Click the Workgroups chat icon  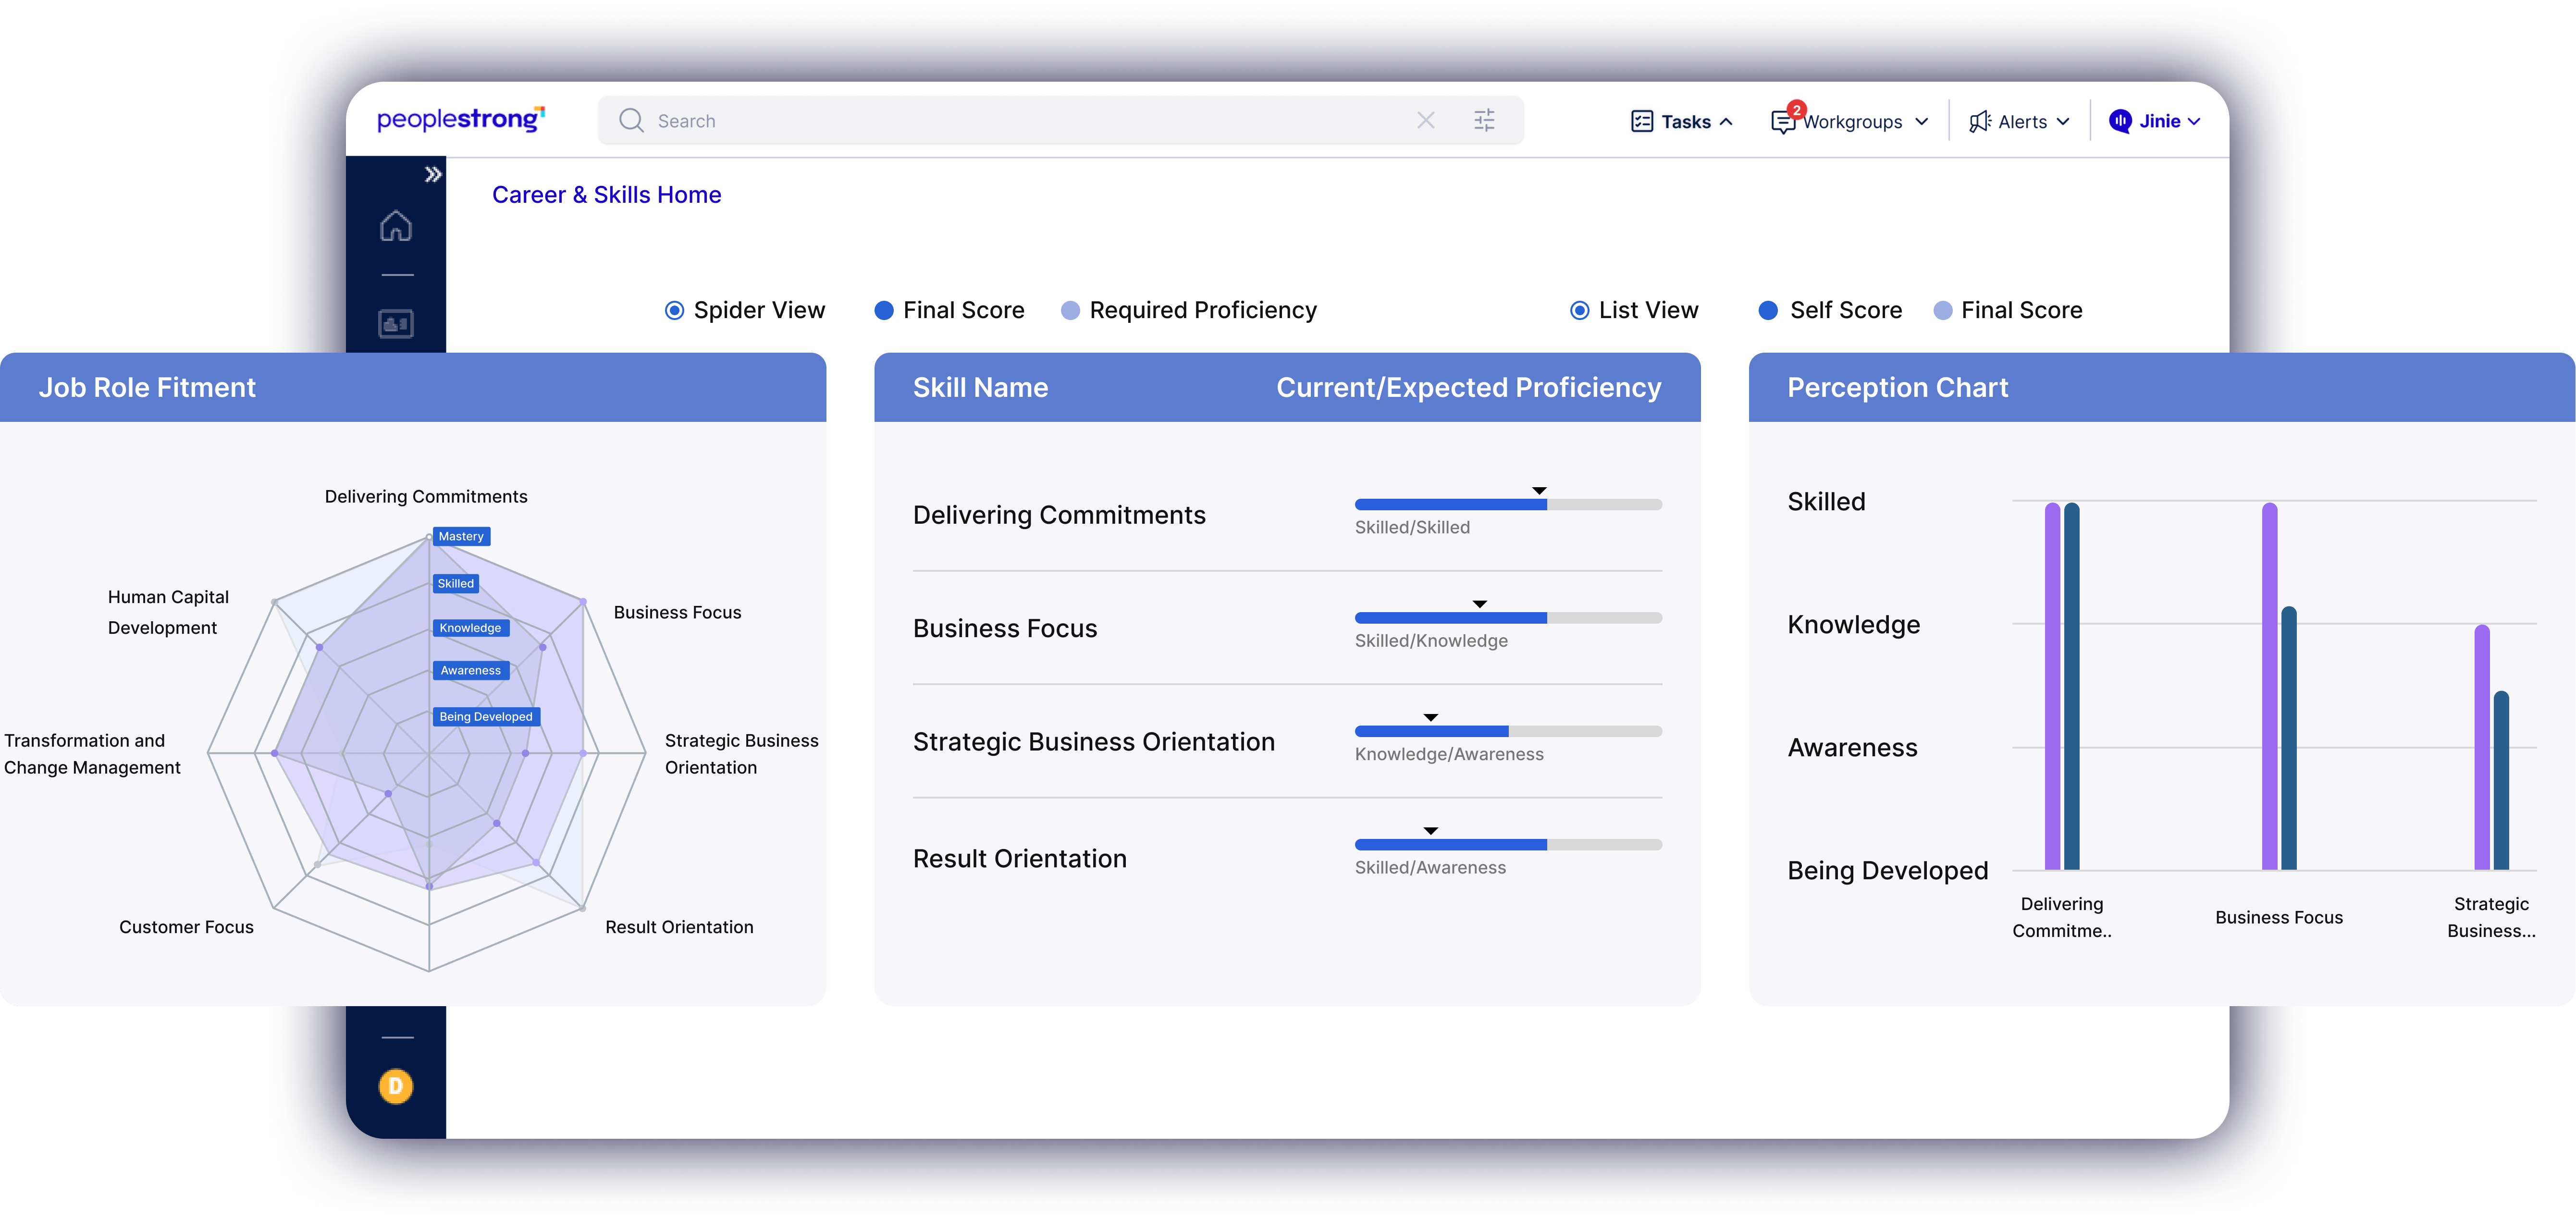click(1782, 123)
